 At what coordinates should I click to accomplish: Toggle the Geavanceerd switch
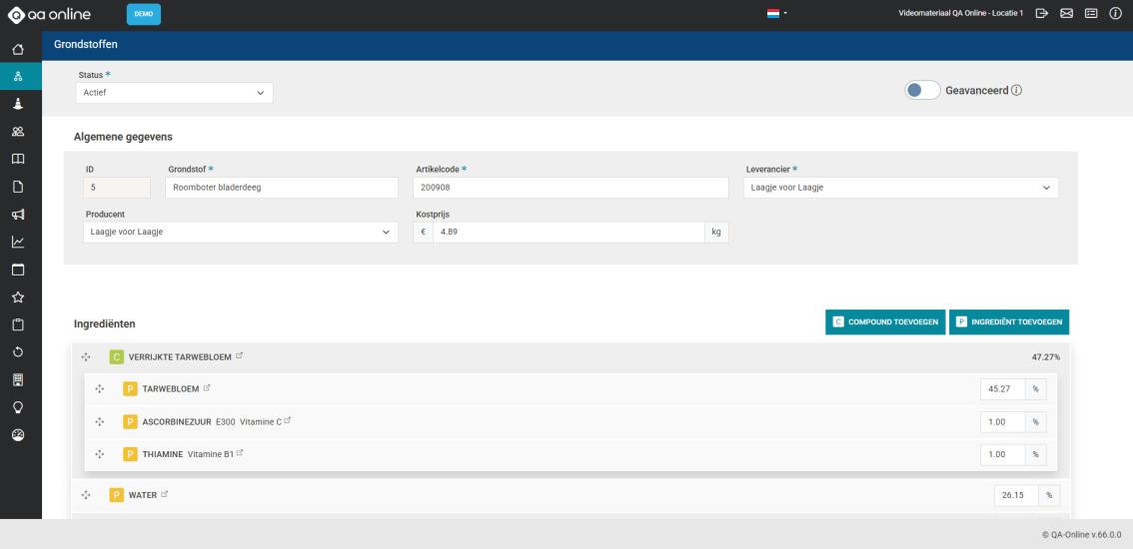[922, 91]
